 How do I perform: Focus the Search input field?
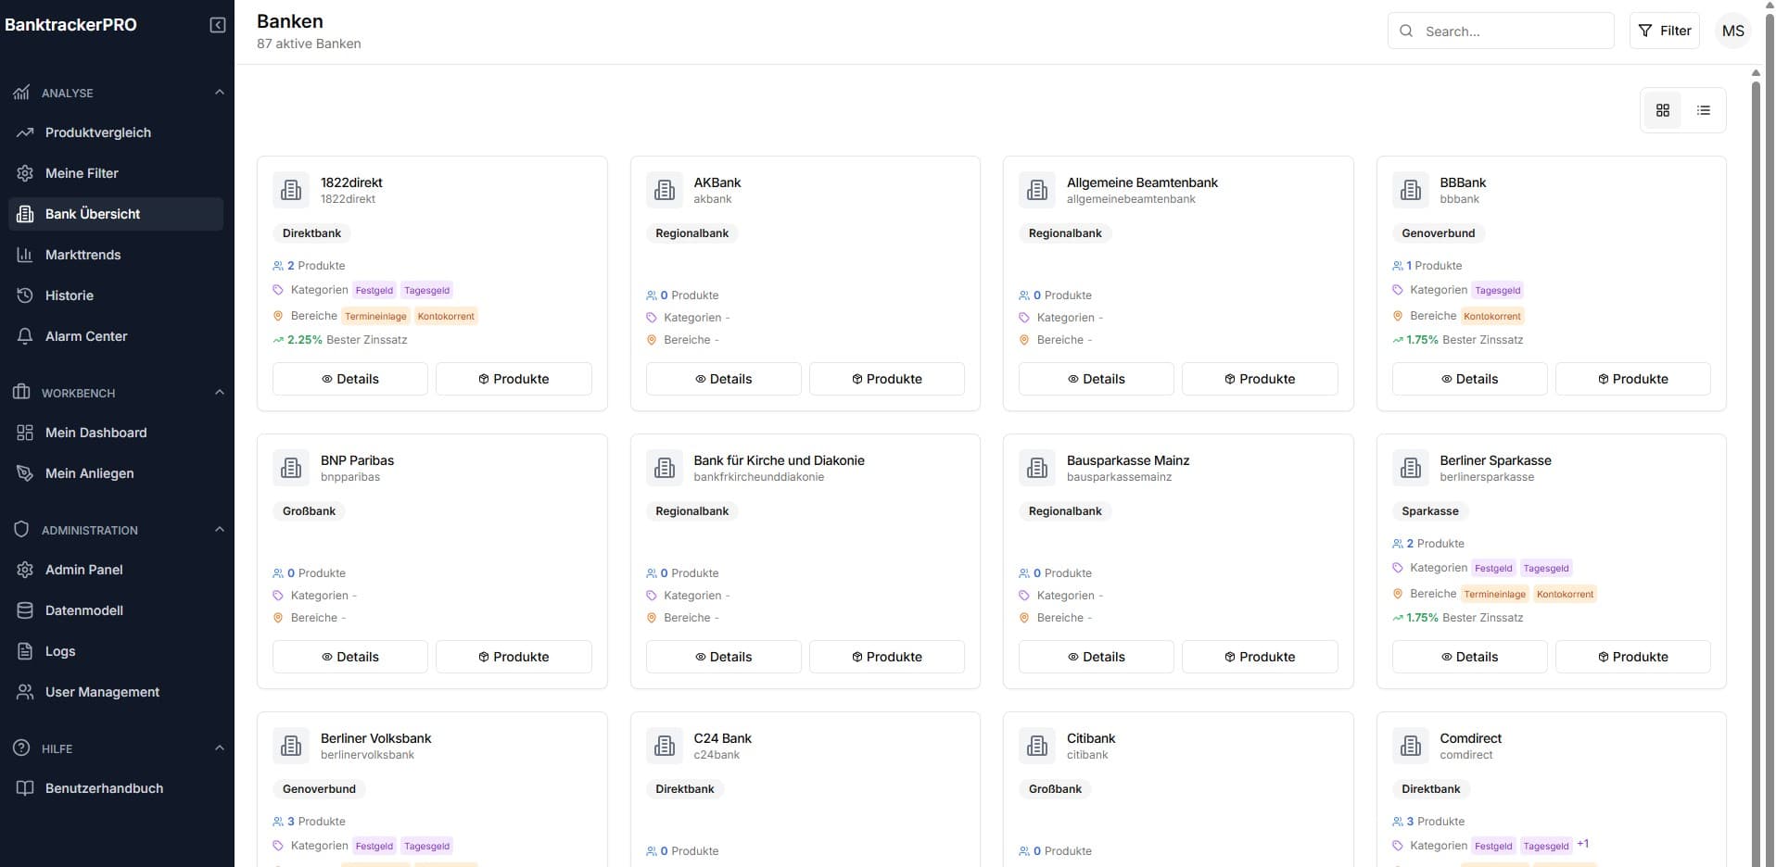point(1501,31)
